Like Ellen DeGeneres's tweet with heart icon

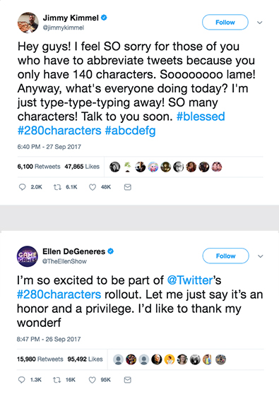[93, 380]
